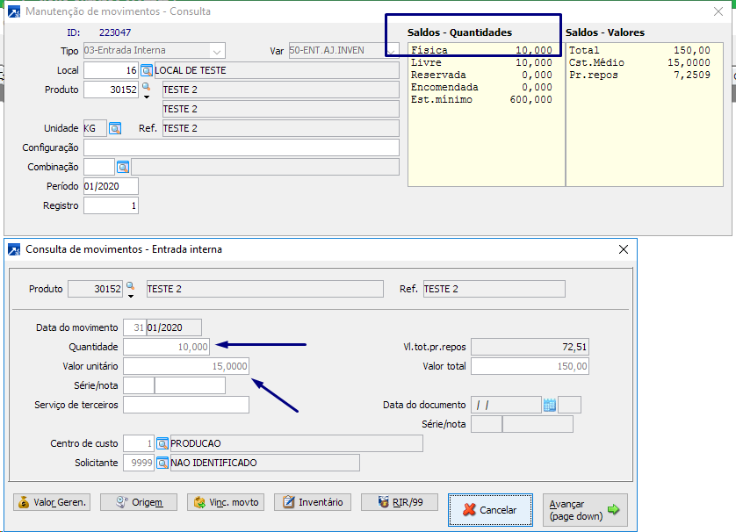Click the Centro de custo lookup icon
The height and width of the screenshot is (532, 736).
pyautogui.click(x=162, y=443)
